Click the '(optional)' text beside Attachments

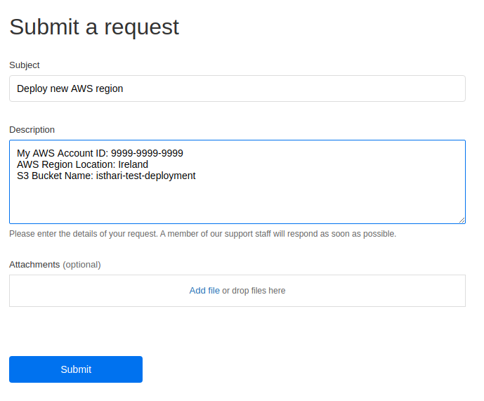click(81, 265)
